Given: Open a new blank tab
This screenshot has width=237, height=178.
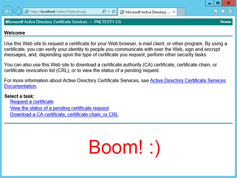Looking at the screenshot, I should (181, 12).
